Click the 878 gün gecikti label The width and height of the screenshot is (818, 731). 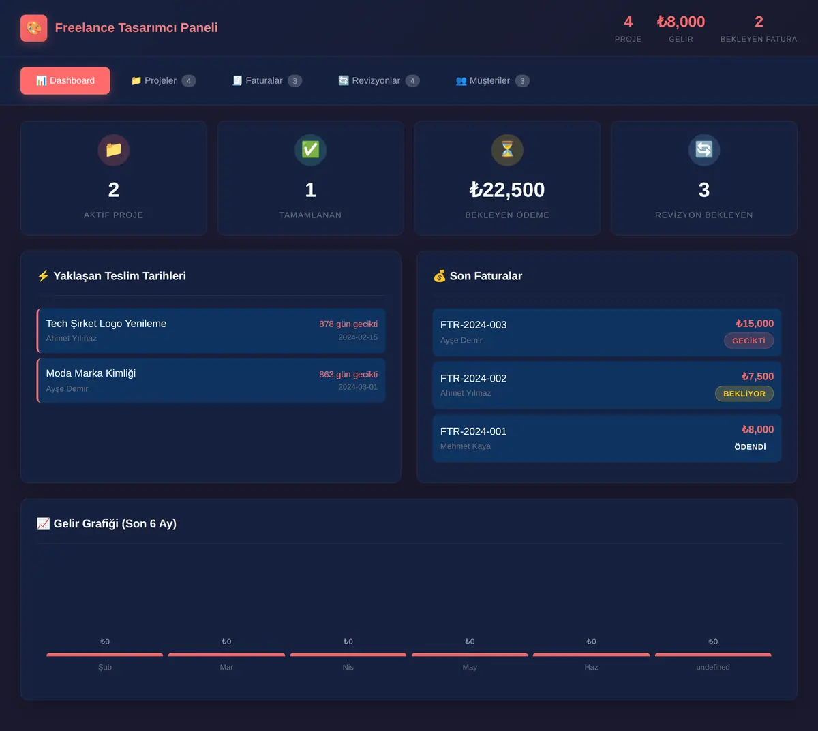point(348,324)
